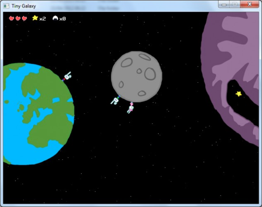Click the gray cratered moon
The width and height of the screenshot is (262, 207).
tap(137, 77)
